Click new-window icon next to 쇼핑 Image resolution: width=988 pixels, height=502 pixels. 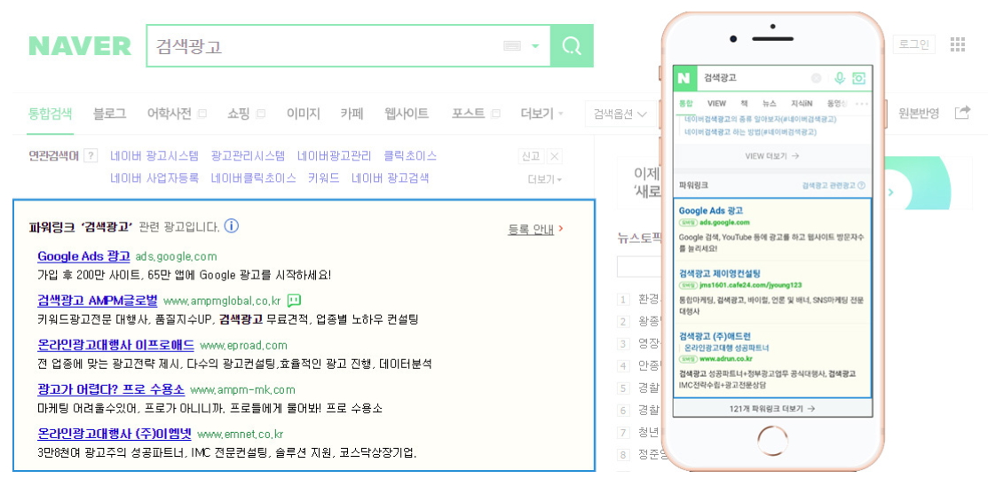coord(261,114)
